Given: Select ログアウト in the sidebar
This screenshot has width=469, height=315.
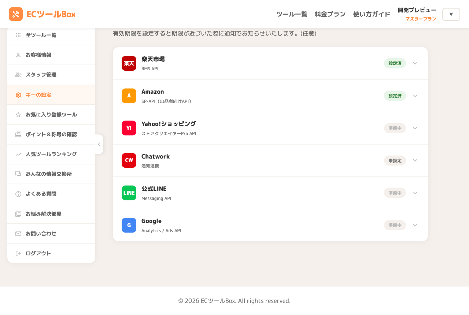Looking at the screenshot, I should pos(51,253).
